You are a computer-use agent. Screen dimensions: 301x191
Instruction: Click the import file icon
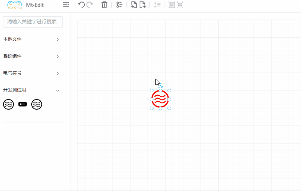[134, 5]
